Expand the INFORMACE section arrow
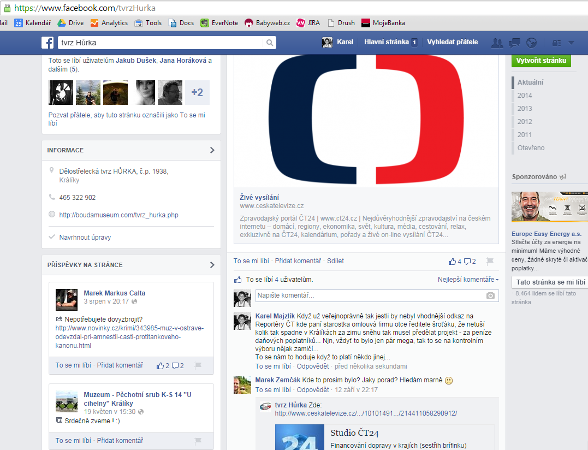This screenshot has width=588, height=450. [212, 150]
